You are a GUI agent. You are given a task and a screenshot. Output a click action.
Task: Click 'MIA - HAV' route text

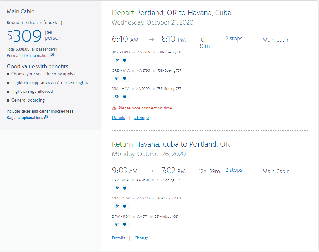click(x=120, y=89)
